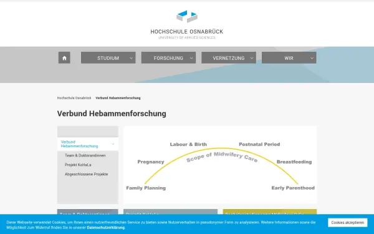Open the WIR menu

click(x=289, y=58)
